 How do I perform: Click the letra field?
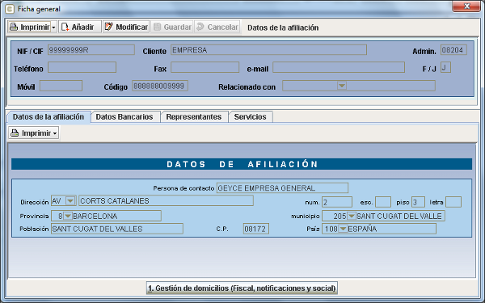[453, 202]
